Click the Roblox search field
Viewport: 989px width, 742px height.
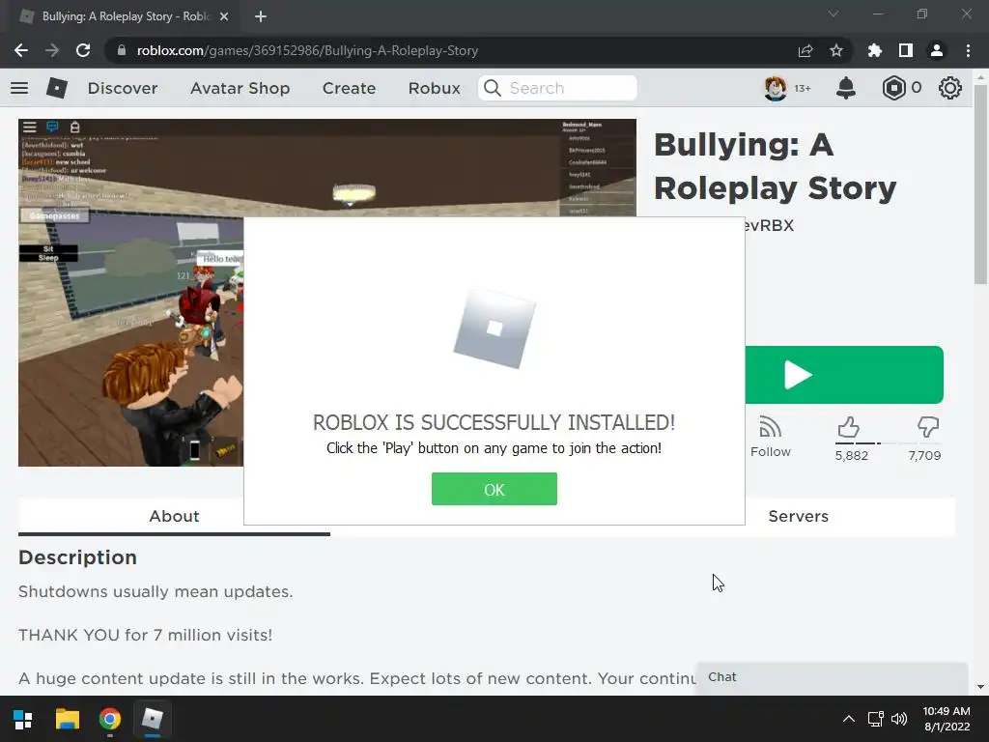pos(557,88)
